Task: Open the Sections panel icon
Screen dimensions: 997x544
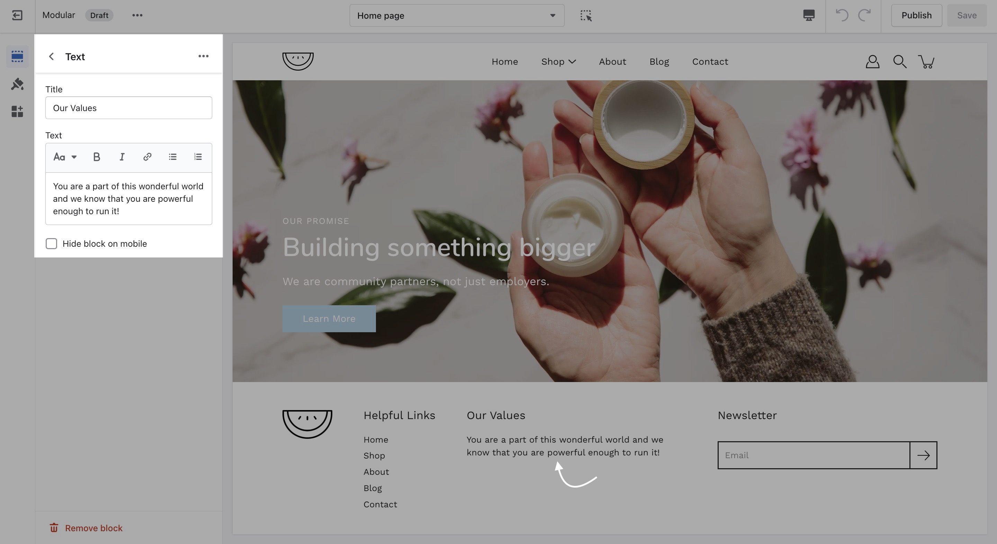Action: [x=17, y=56]
